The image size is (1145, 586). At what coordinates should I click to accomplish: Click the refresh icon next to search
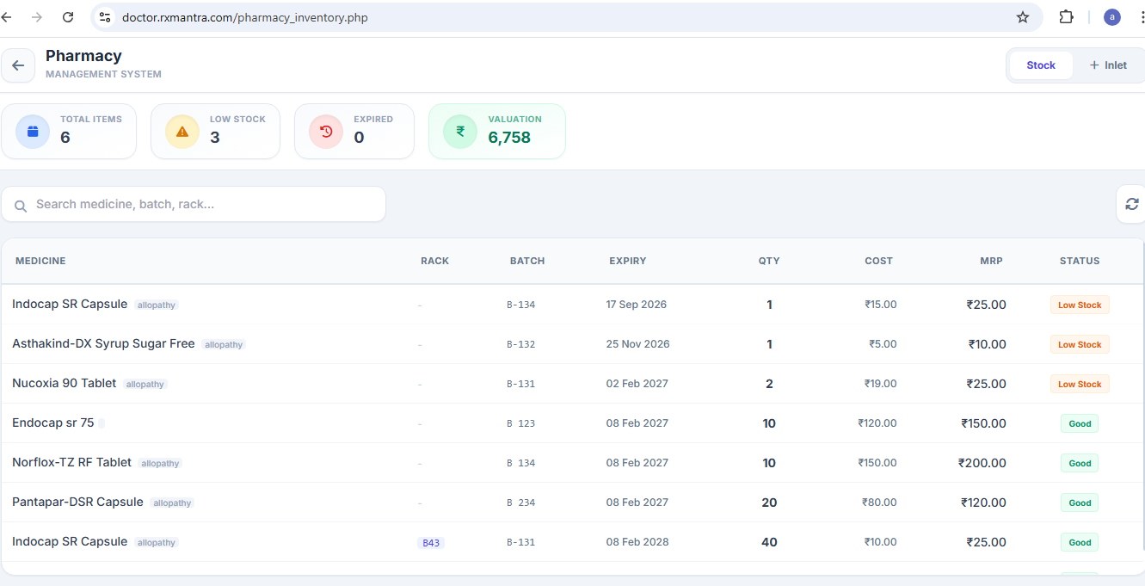point(1131,204)
